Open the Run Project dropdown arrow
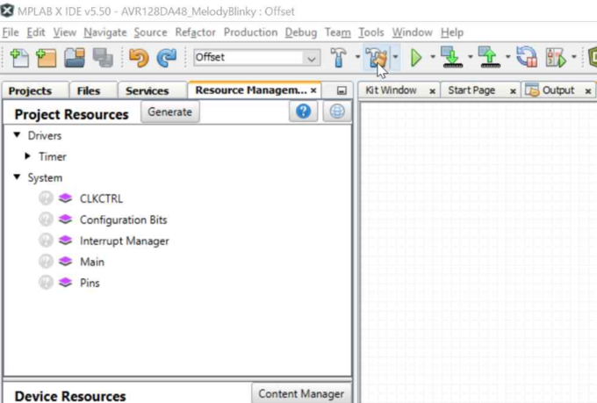This screenshot has height=403, width=597. click(433, 57)
